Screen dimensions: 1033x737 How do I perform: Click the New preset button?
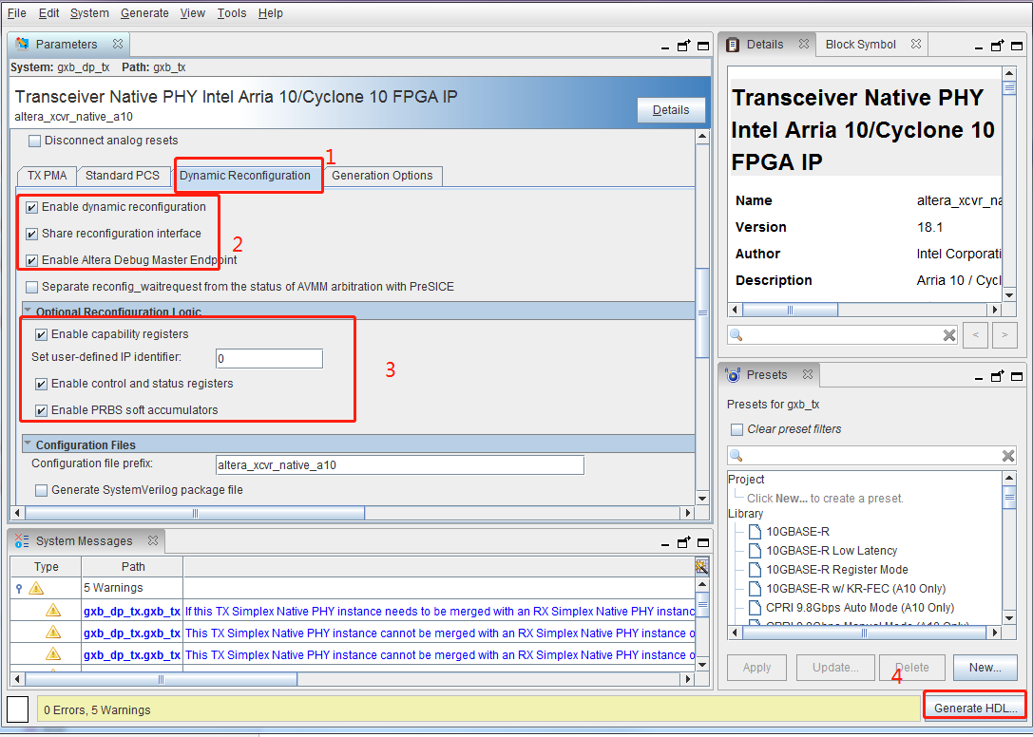[985, 667]
